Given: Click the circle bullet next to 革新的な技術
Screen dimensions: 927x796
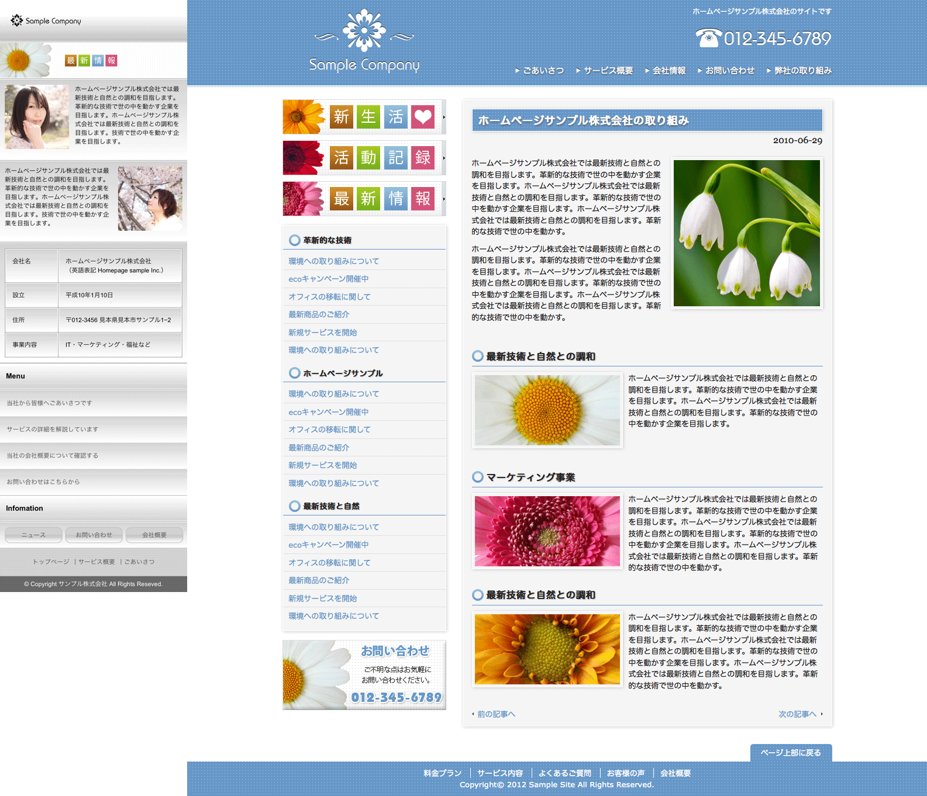Looking at the screenshot, I should click(x=295, y=240).
